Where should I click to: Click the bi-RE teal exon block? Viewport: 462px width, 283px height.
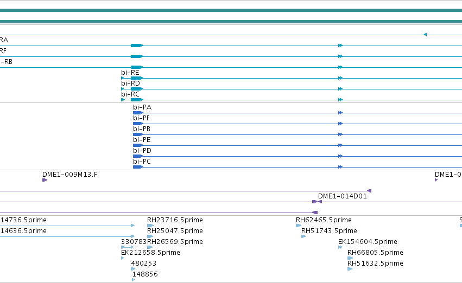137,78
